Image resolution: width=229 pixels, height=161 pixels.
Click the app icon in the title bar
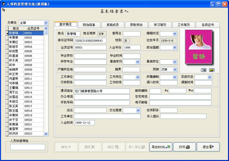[x=3, y=4]
